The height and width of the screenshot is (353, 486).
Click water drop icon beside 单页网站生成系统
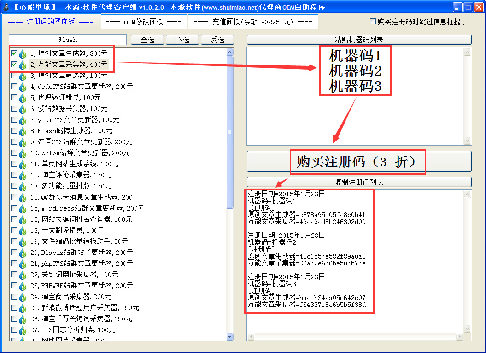[x=23, y=164]
